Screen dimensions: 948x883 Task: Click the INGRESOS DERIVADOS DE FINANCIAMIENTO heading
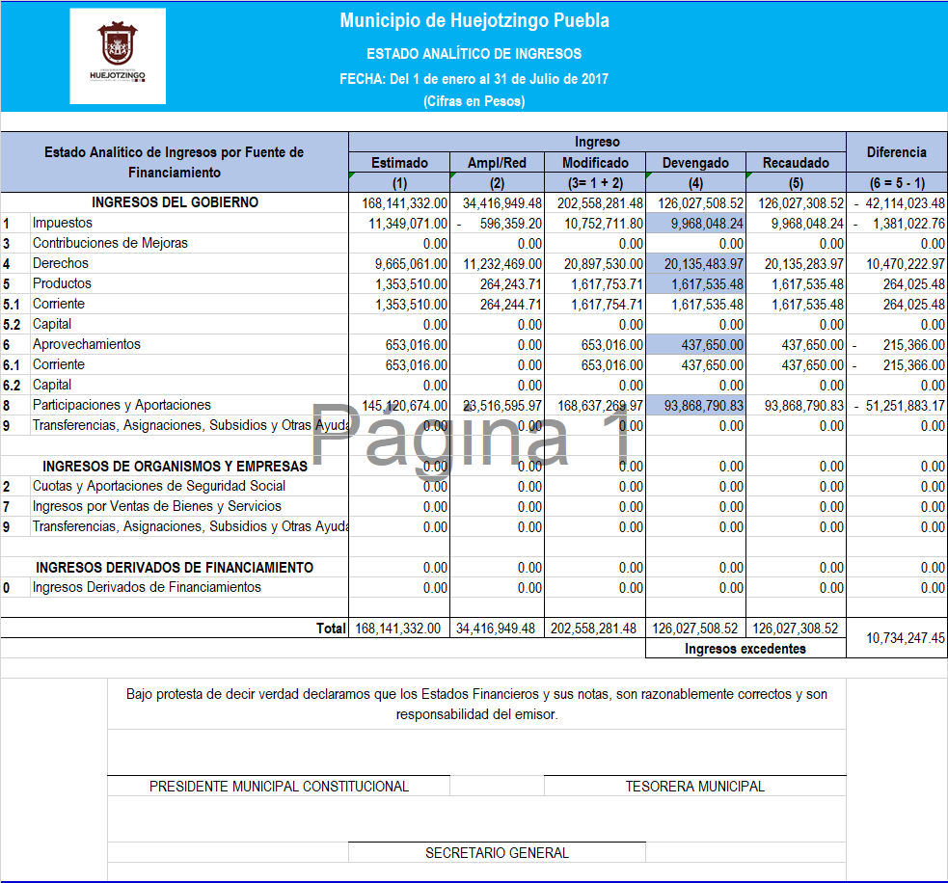[175, 568]
